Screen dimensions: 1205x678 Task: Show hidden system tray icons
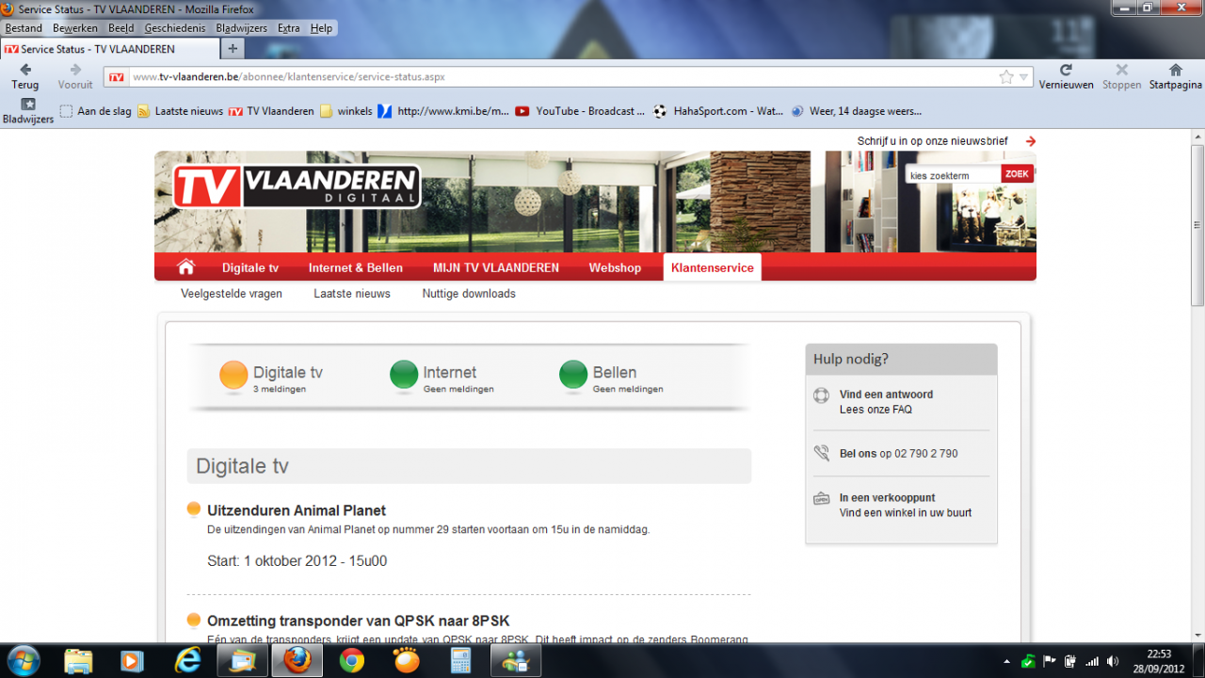pos(1006,661)
